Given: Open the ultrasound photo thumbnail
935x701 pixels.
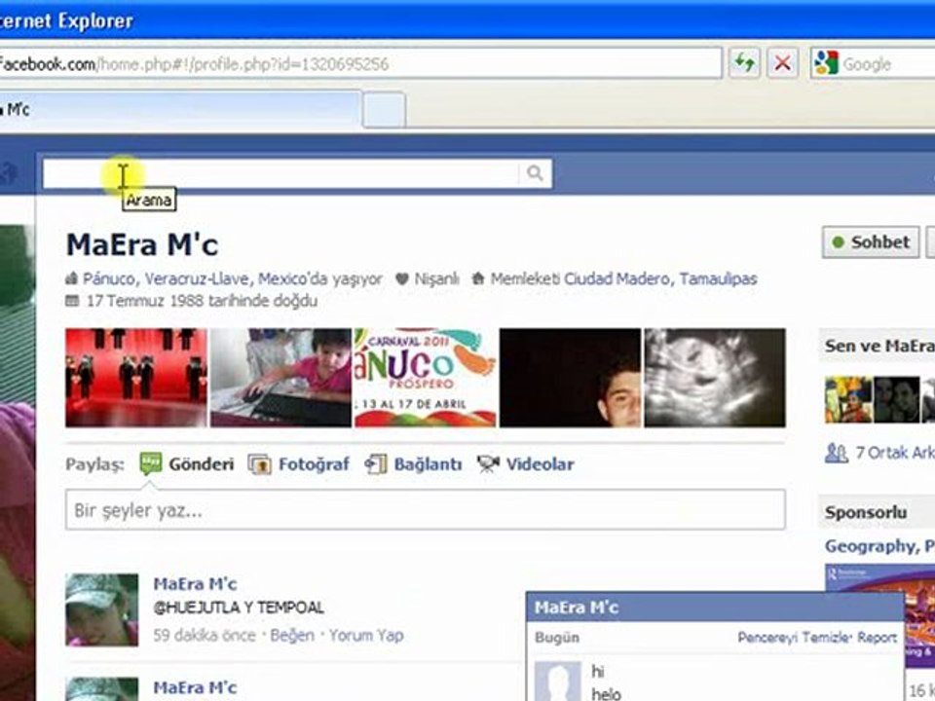Looking at the screenshot, I should pos(715,378).
